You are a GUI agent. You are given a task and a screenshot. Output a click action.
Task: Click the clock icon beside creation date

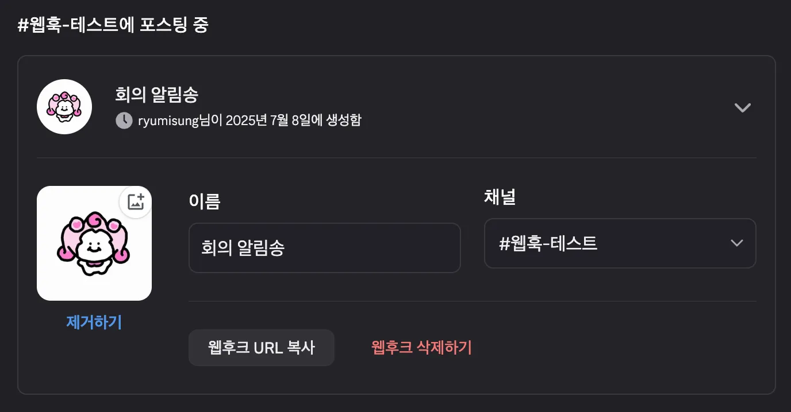pos(124,121)
